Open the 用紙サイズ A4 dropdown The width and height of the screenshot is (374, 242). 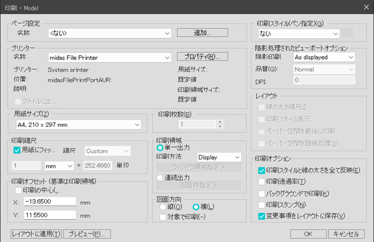(x=77, y=125)
